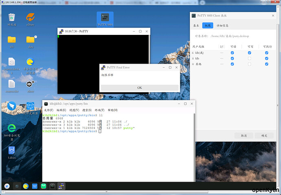The height and width of the screenshot is (195, 281).
Task: Launch the 360 secure browser desktop icon
Action: [x=12, y=128]
